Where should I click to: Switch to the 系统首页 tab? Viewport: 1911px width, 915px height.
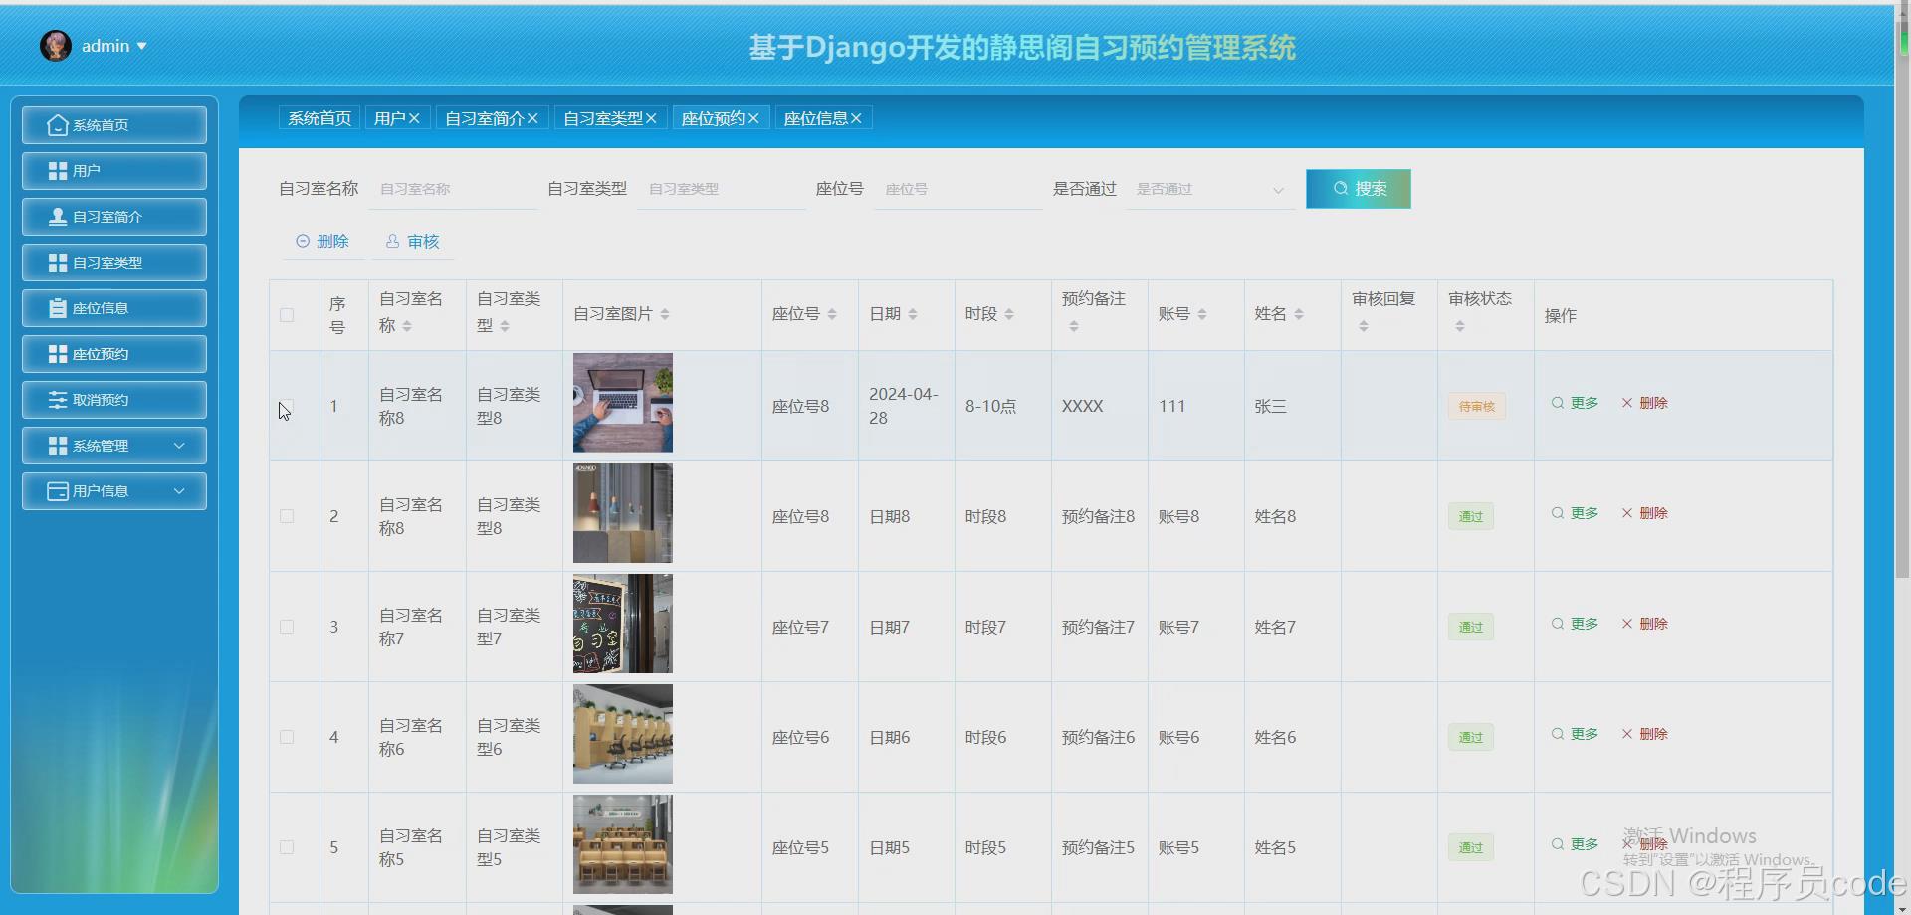point(319,118)
